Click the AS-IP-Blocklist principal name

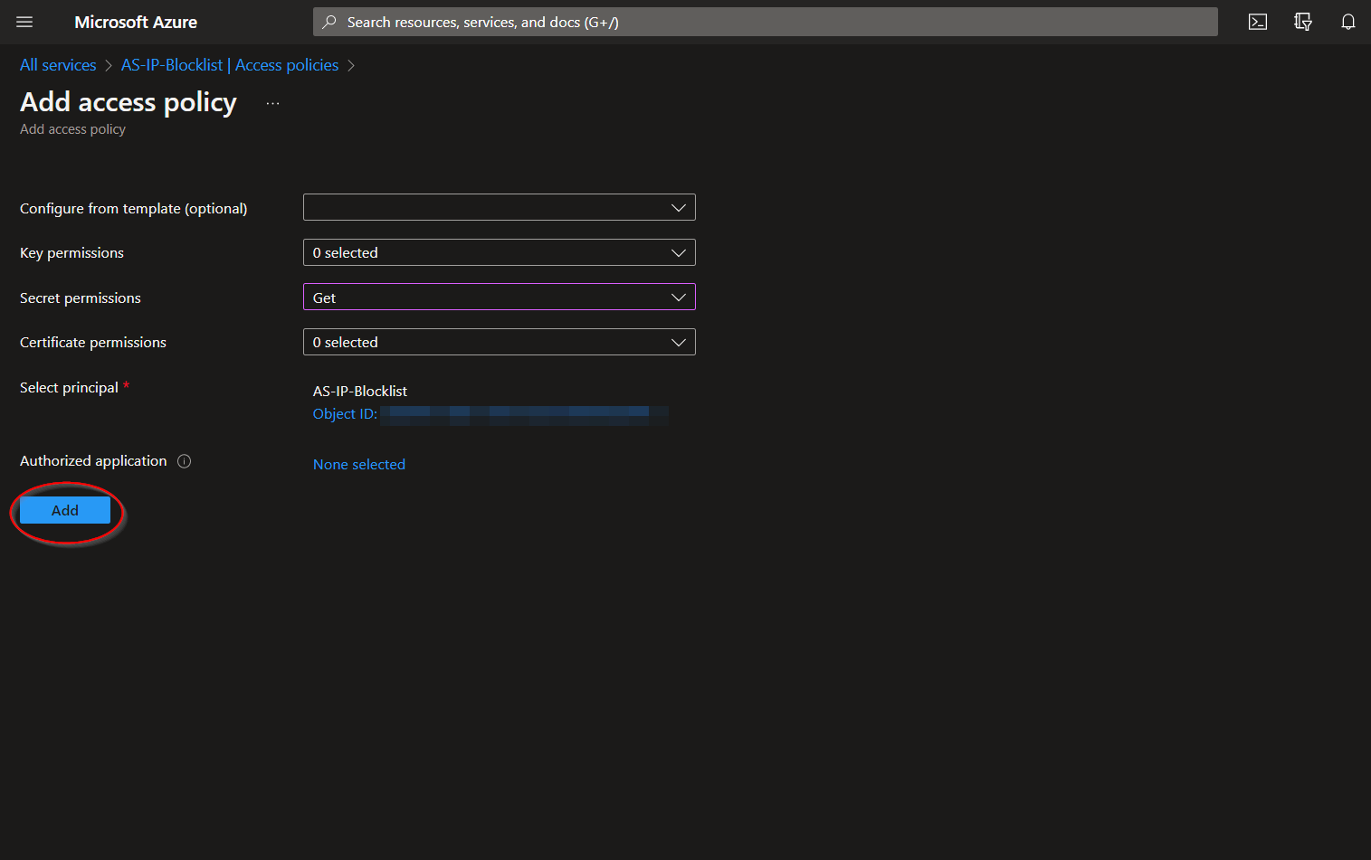click(x=360, y=391)
